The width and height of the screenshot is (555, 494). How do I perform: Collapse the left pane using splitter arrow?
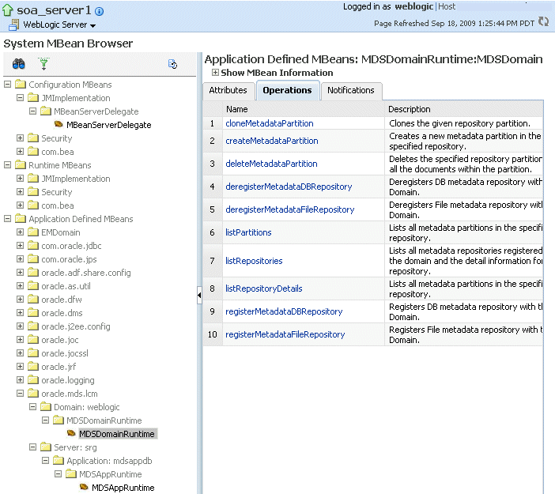(199, 295)
